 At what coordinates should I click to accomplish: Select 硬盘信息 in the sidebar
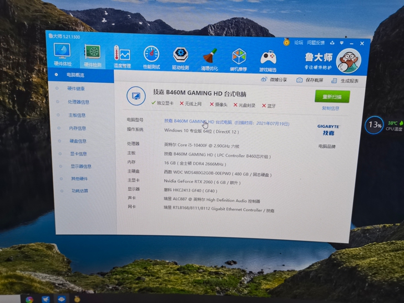[x=78, y=141]
